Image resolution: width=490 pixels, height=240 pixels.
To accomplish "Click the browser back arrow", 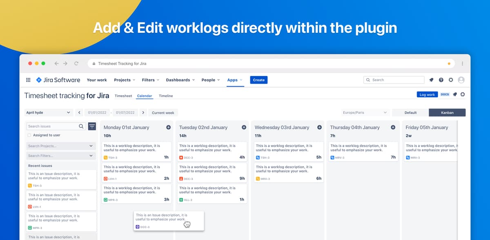I will pyautogui.click(x=56, y=64).
